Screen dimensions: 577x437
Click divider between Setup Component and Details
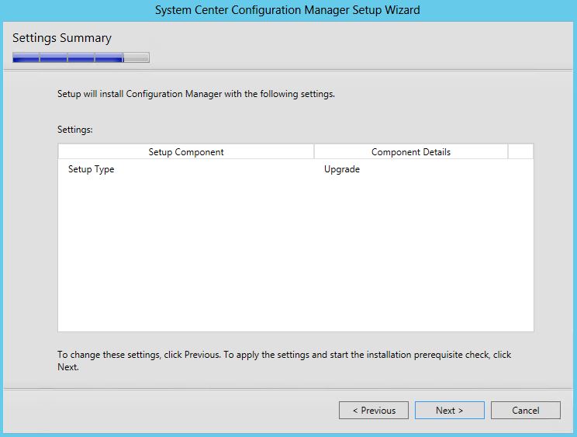click(314, 151)
